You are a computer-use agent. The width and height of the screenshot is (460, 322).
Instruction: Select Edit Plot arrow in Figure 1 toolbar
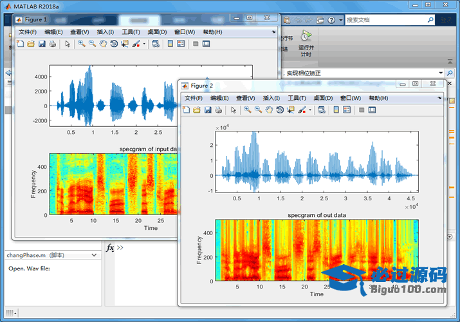tap(68, 44)
